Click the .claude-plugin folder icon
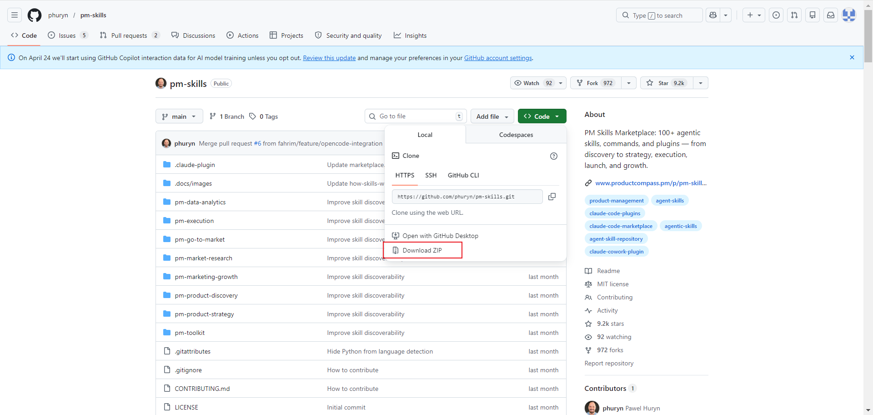The image size is (873, 415). click(x=167, y=164)
